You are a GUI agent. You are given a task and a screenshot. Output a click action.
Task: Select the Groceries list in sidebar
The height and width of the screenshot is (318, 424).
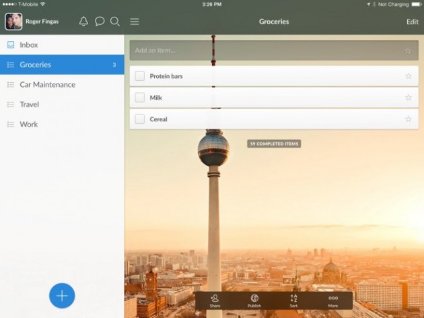point(62,65)
